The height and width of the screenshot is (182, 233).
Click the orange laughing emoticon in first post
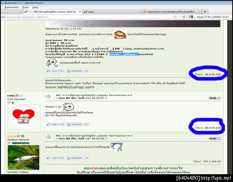[120, 35]
